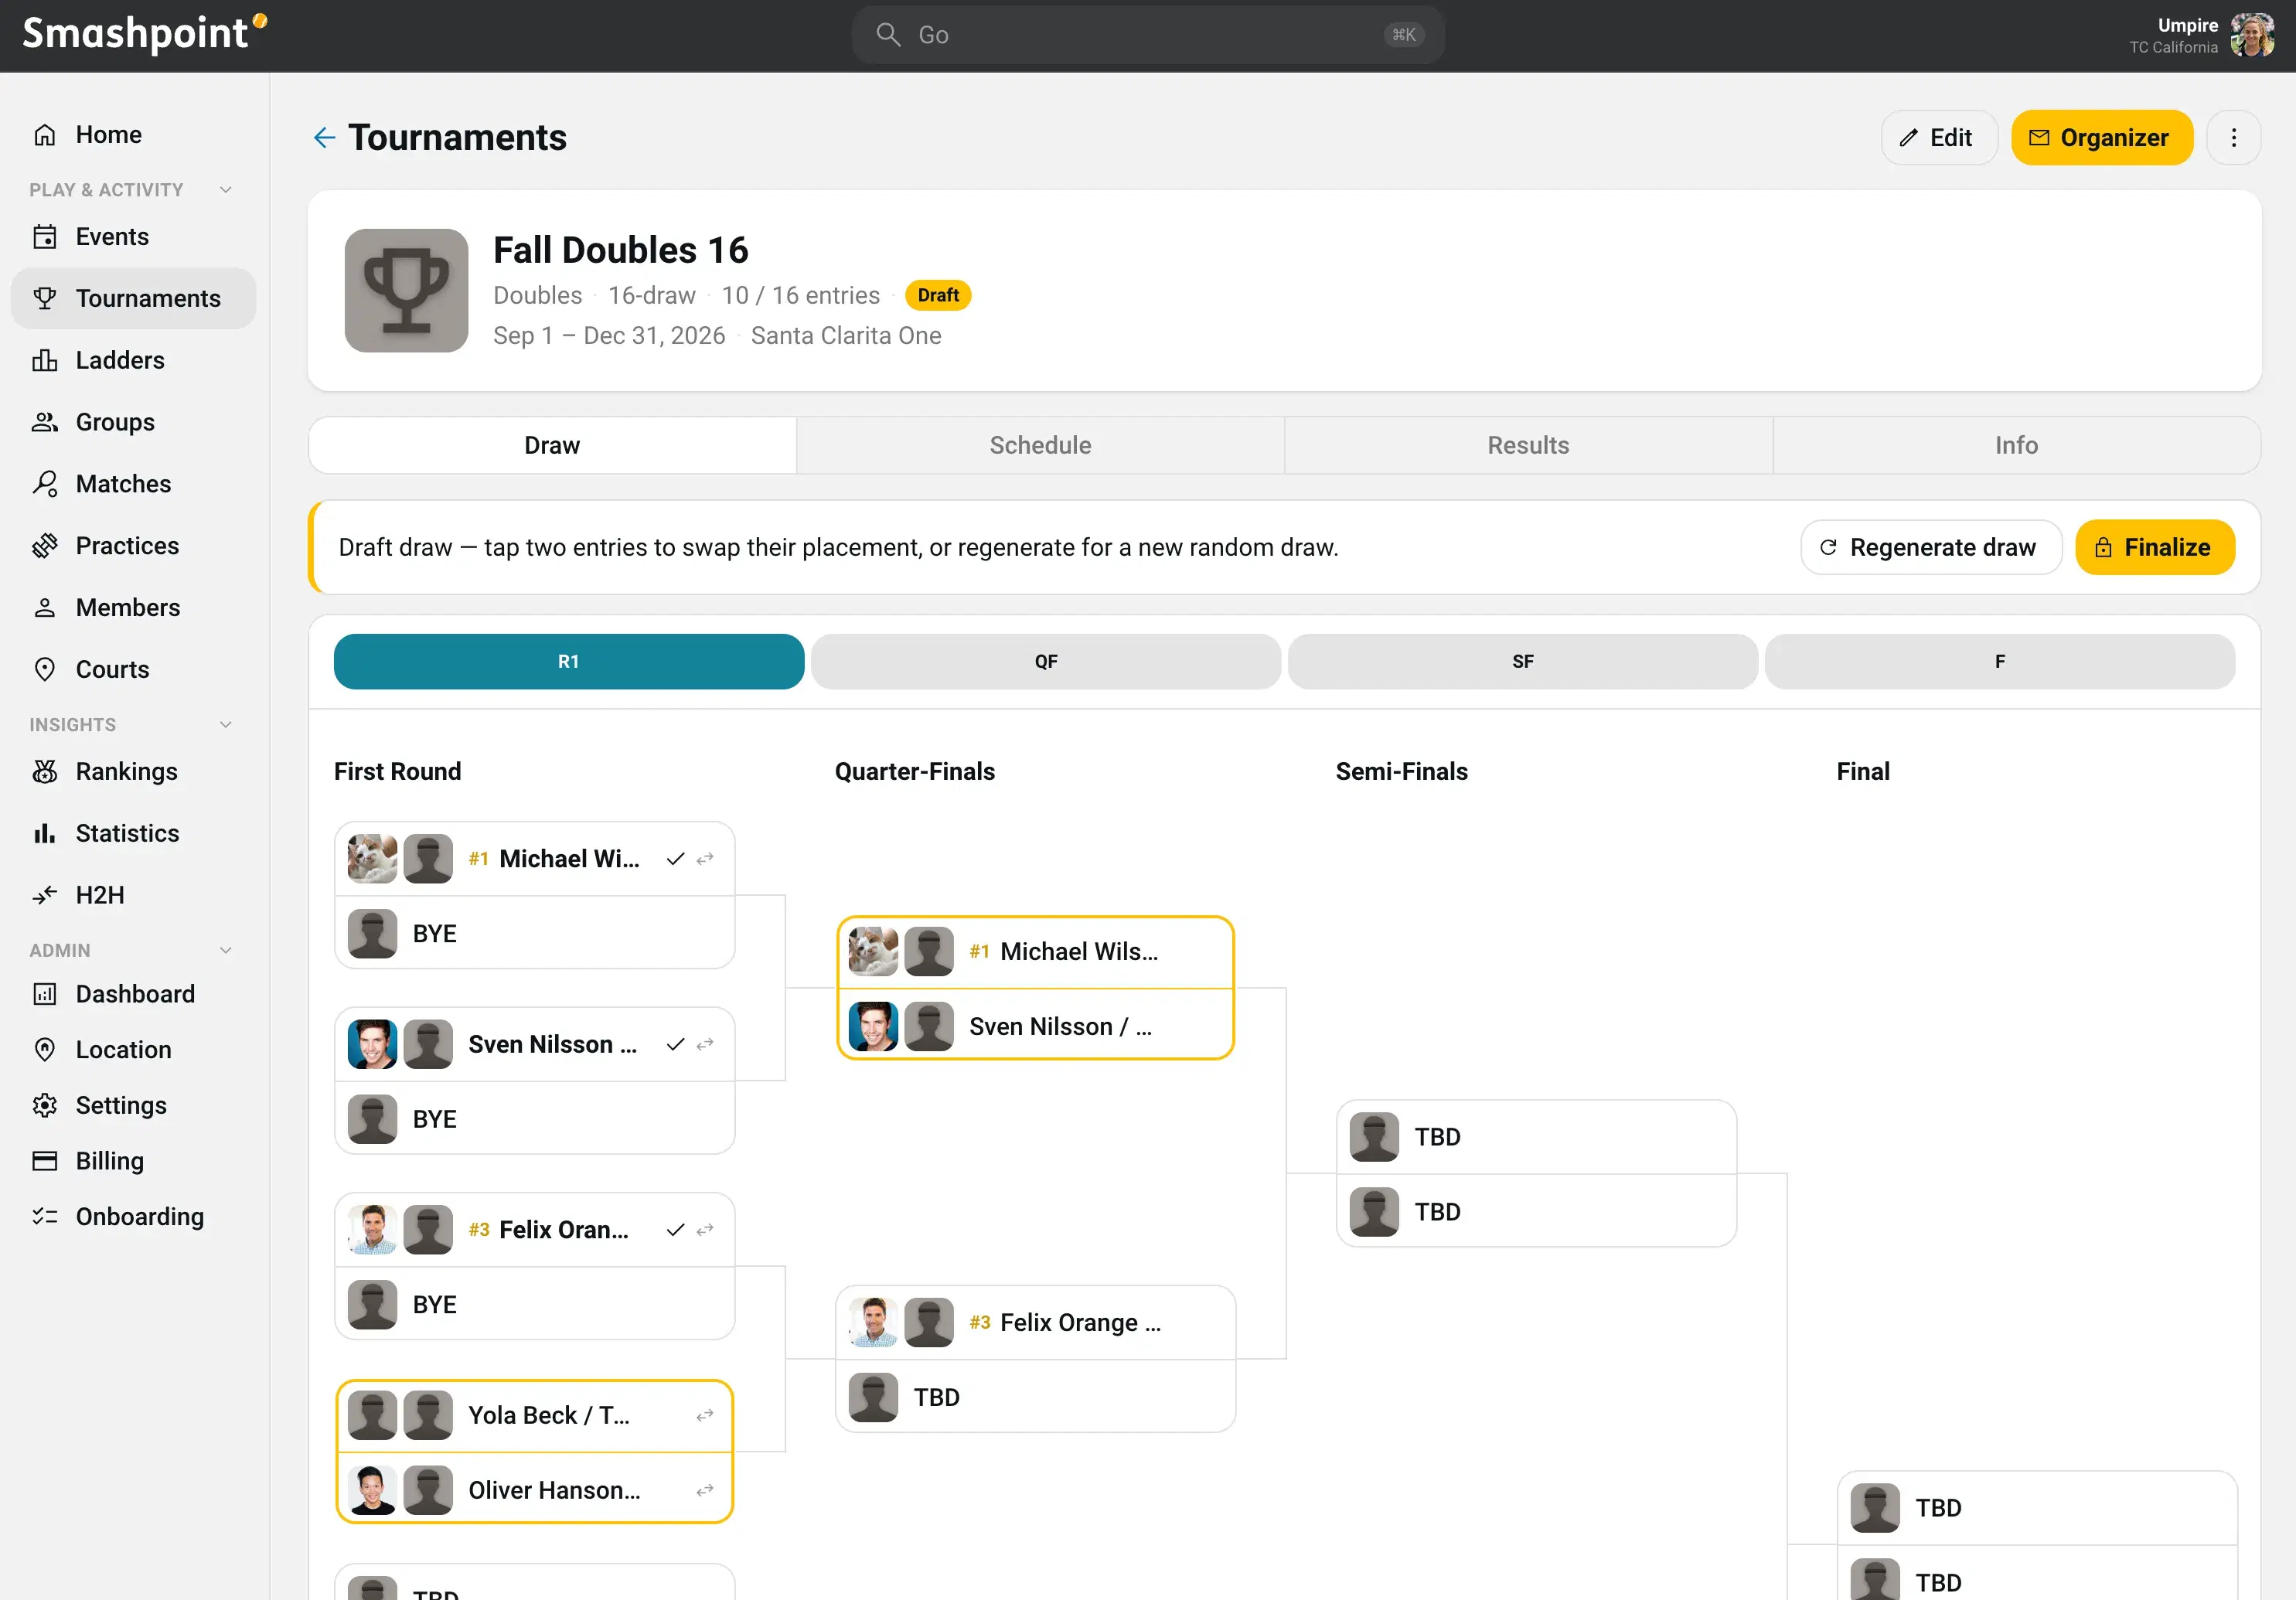The image size is (2296, 1600).
Task: Click the 'Fall Doubles 16' title
Action: 620,250
